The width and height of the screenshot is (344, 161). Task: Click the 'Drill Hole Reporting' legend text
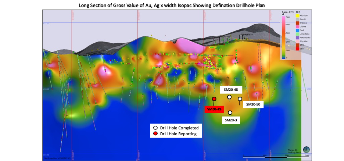pyautogui.click(x=178, y=134)
